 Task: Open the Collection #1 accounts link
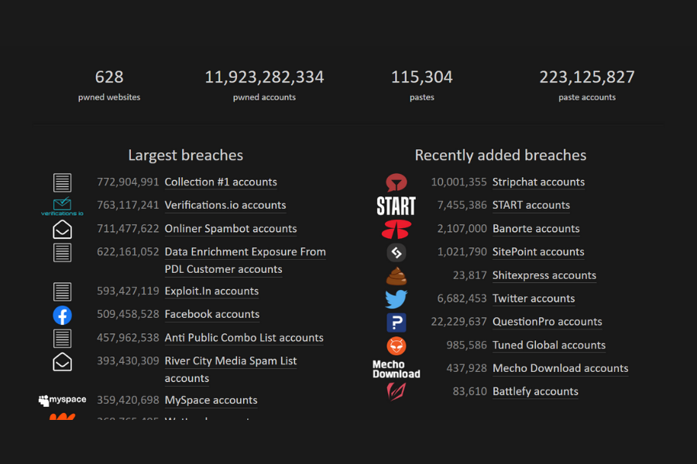[221, 182]
